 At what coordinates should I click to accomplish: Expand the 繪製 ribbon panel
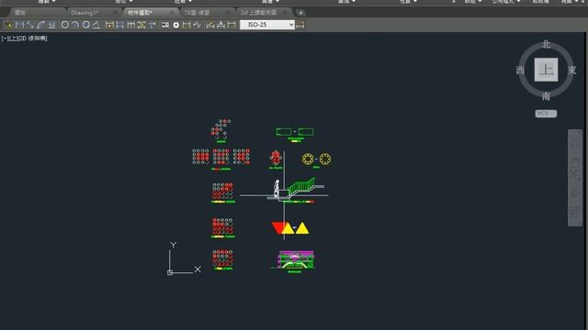point(46,2)
